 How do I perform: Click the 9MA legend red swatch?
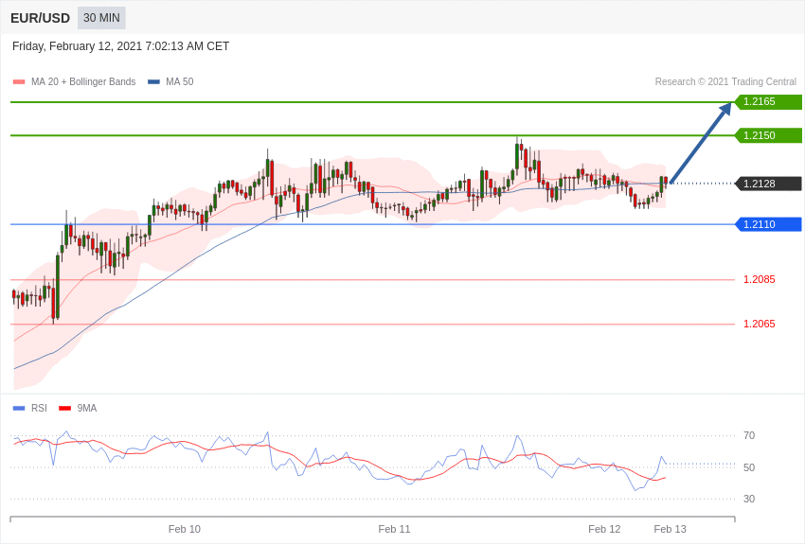(65, 409)
